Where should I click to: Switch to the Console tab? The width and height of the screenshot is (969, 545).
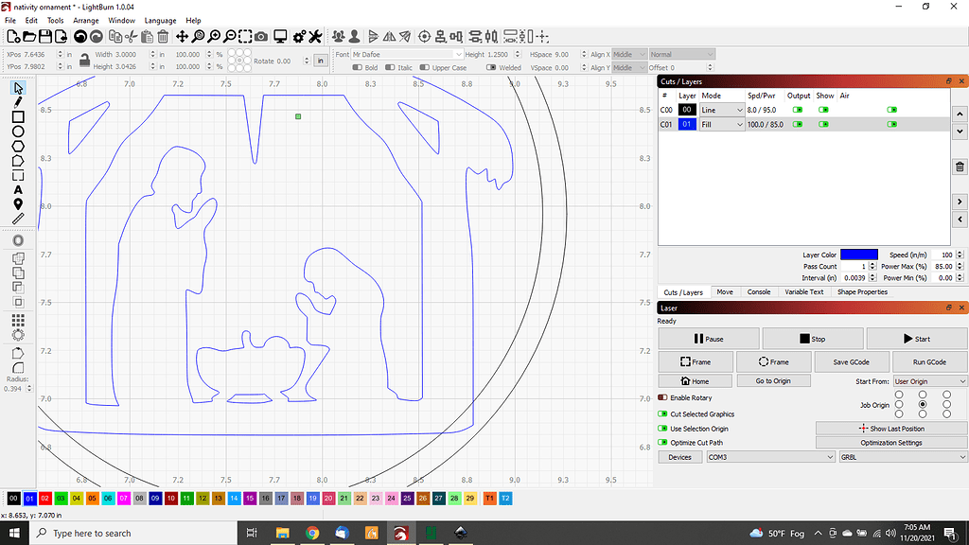point(759,291)
